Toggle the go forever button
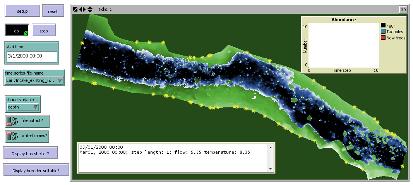 point(17,31)
